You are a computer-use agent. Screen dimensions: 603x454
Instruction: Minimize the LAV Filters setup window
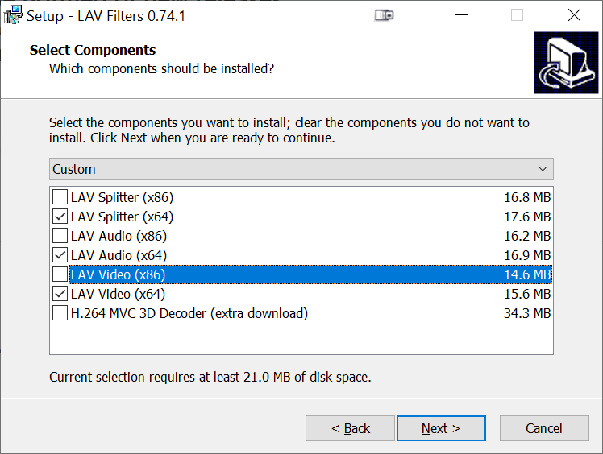[x=461, y=15]
